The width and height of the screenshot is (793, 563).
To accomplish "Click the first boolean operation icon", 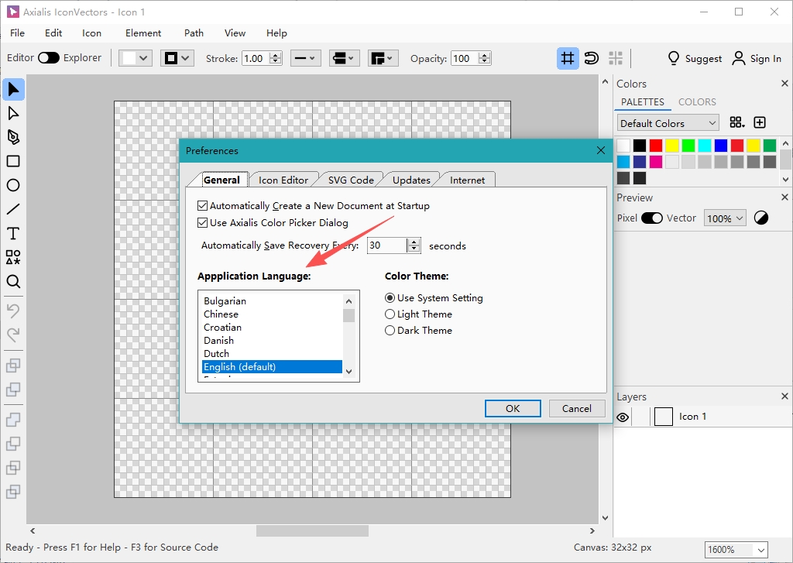I will click(x=13, y=366).
